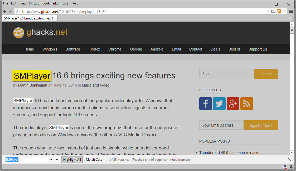Open Thunderbird 45.0 has been released post
The height and width of the screenshot is (171, 296).
(230, 153)
